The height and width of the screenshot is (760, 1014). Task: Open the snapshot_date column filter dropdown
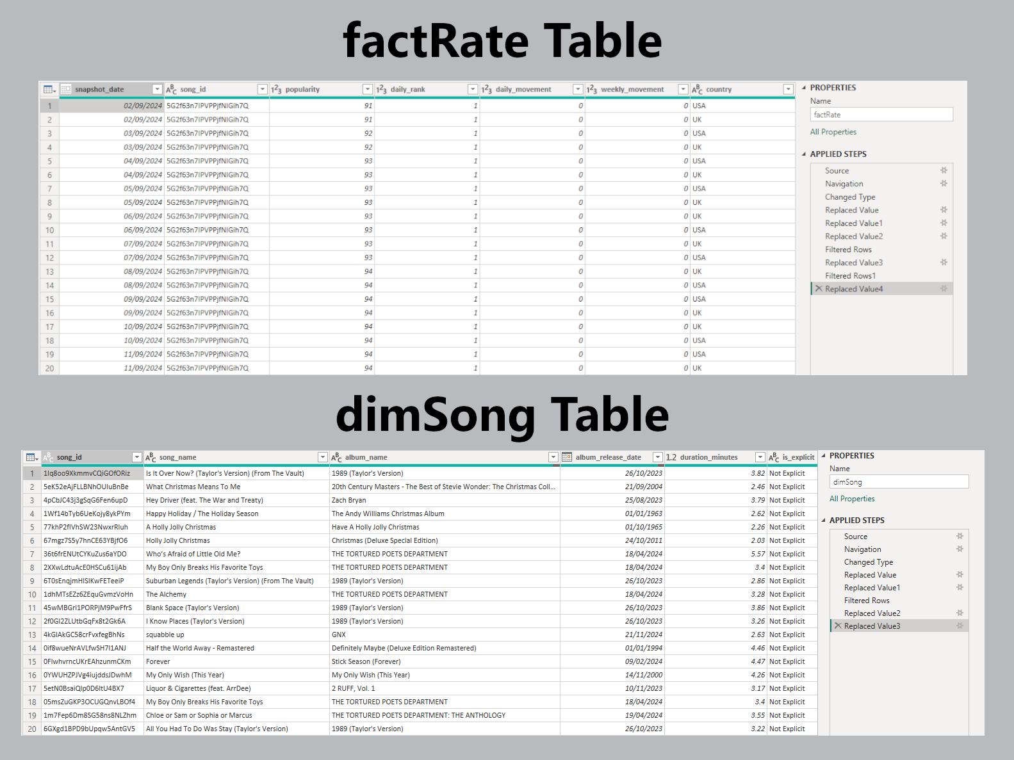tap(157, 89)
